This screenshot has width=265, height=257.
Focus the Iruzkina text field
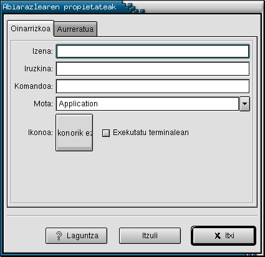click(x=153, y=69)
